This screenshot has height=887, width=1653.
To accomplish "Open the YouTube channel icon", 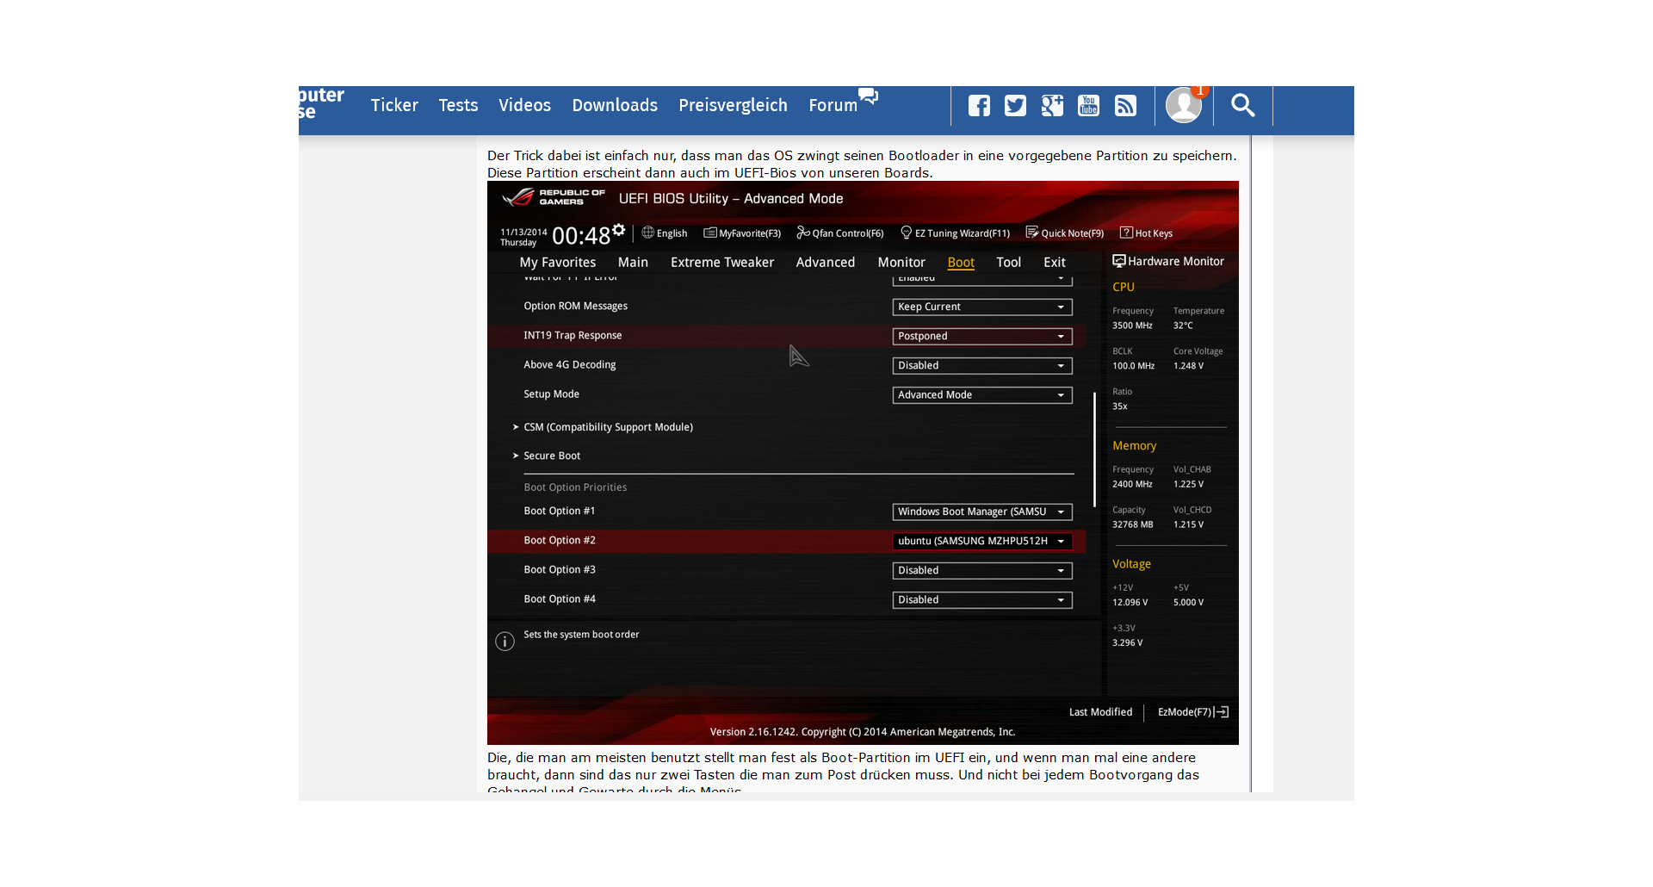I will tap(1088, 105).
